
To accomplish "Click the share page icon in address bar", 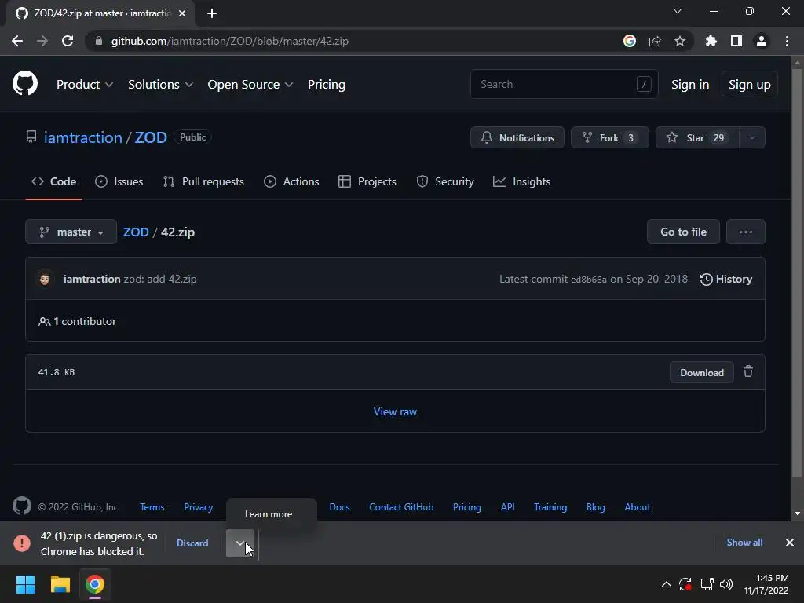I will [x=655, y=41].
